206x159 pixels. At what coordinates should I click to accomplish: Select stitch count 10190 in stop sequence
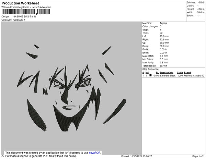point(156,76)
